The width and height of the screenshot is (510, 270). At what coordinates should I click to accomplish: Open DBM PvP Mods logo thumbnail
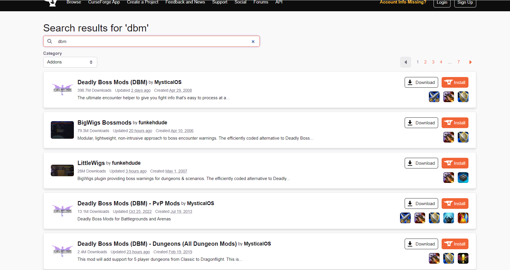62,211
